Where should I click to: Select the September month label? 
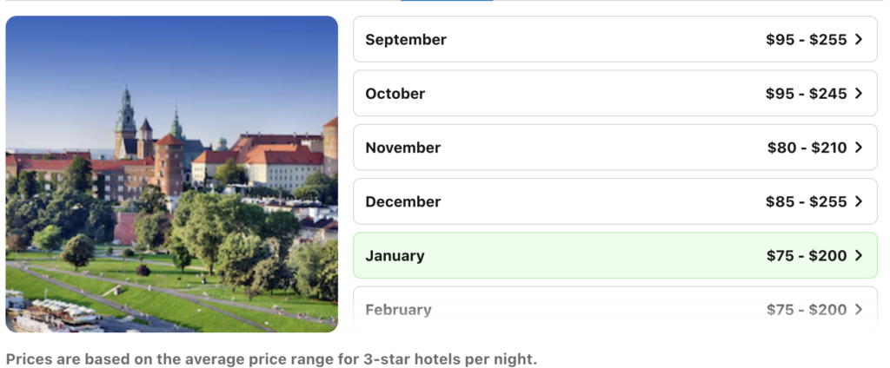pos(406,40)
